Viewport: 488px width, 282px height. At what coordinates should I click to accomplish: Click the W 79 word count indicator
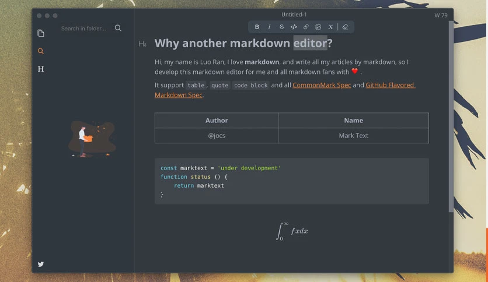[441, 15]
